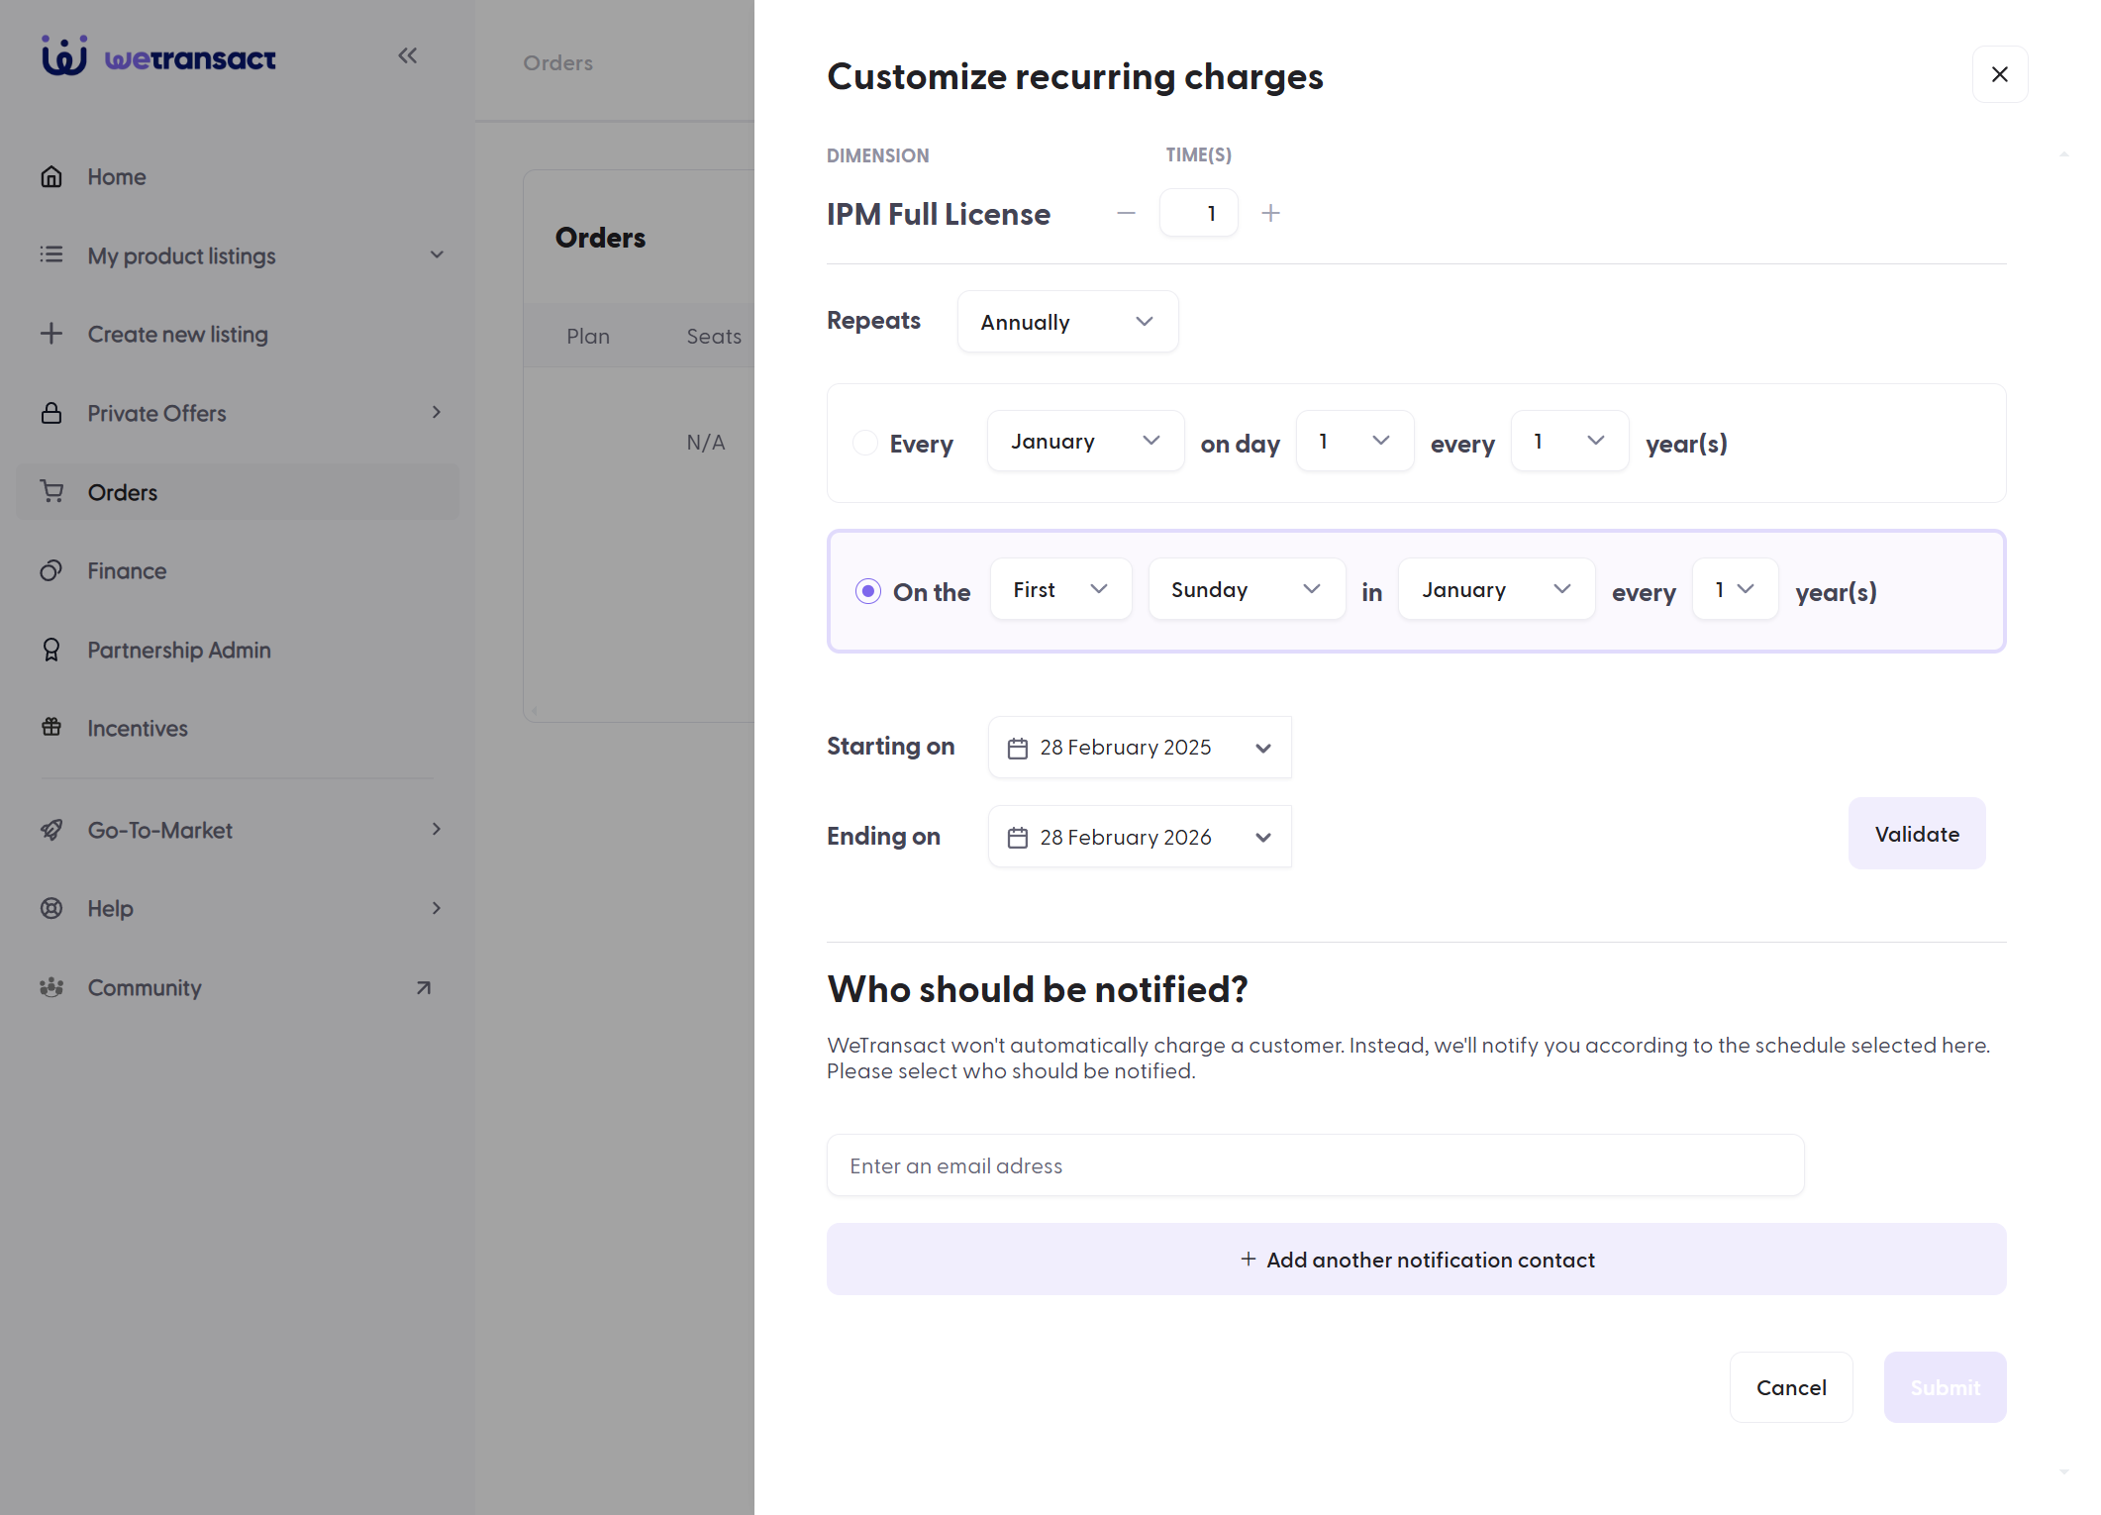Screen dimensions: 2101x1515
Task: Open the year interval dropdown in Every row
Action: pyautogui.click(x=1569, y=441)
